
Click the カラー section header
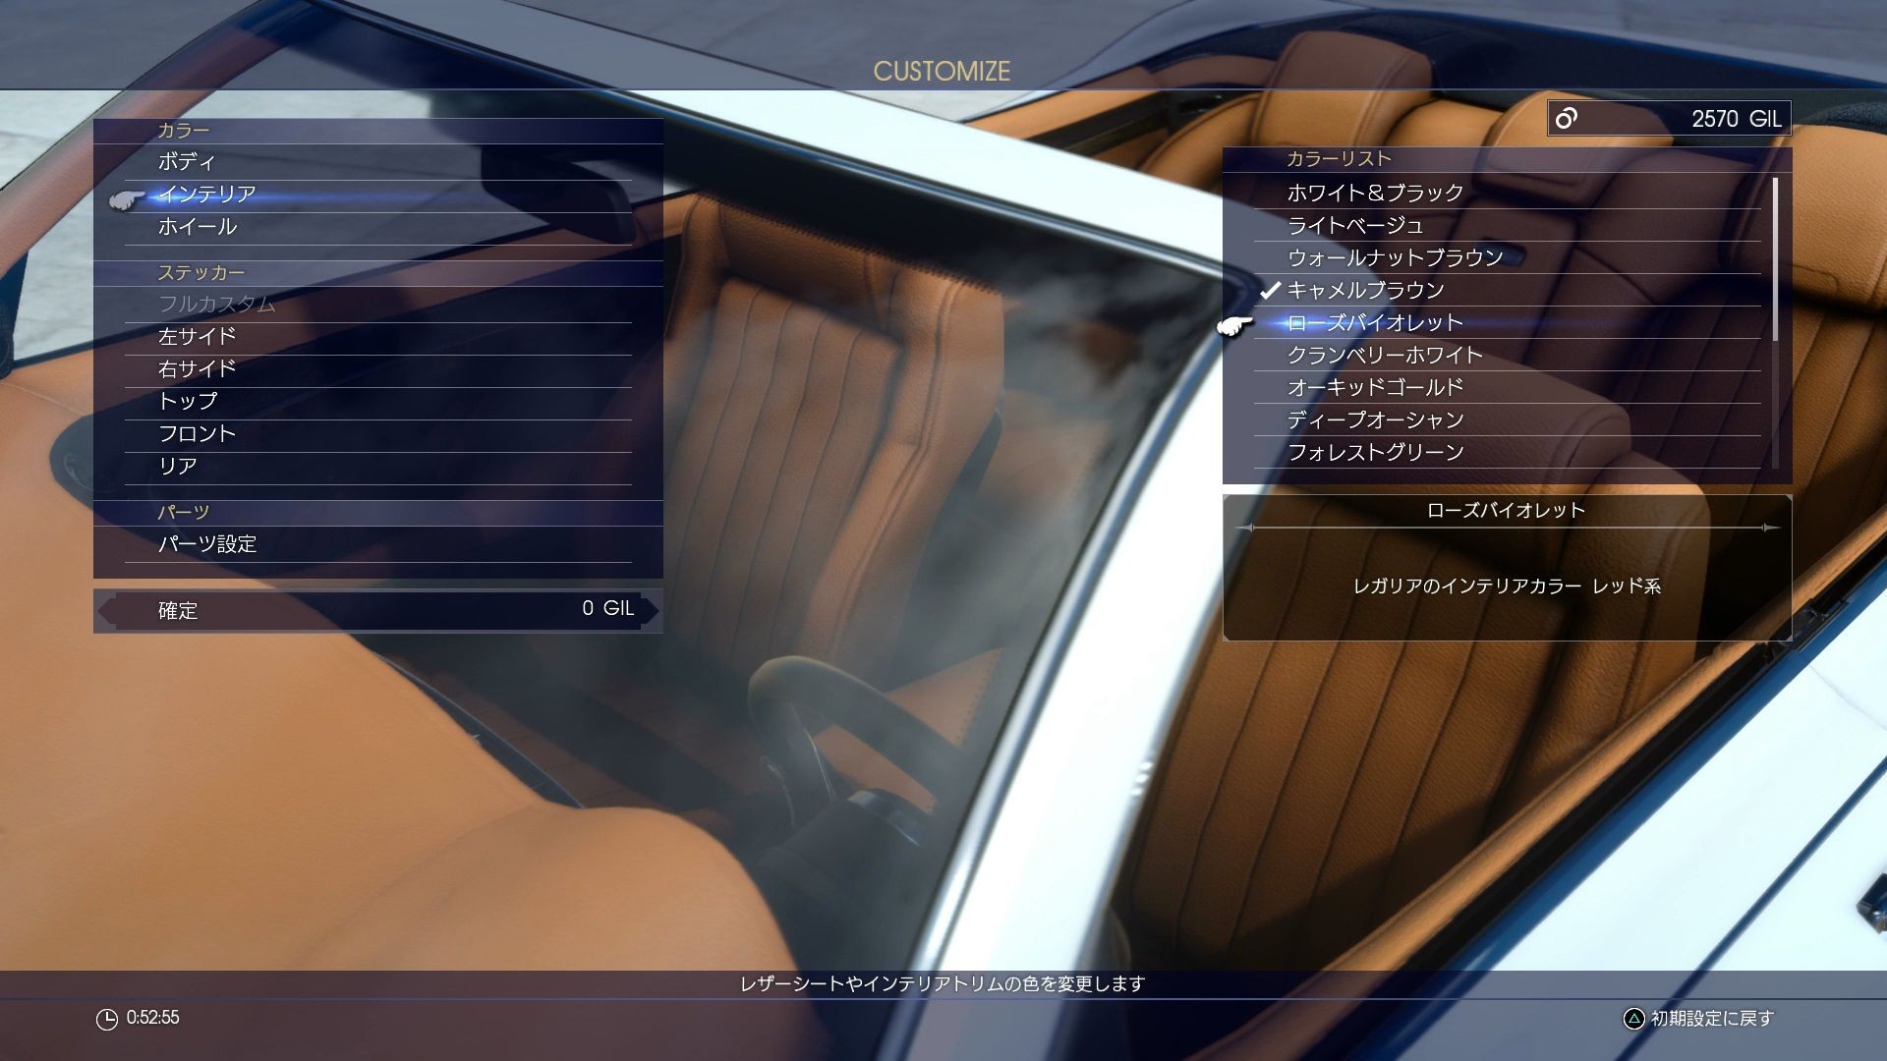[x=184, y=131]
